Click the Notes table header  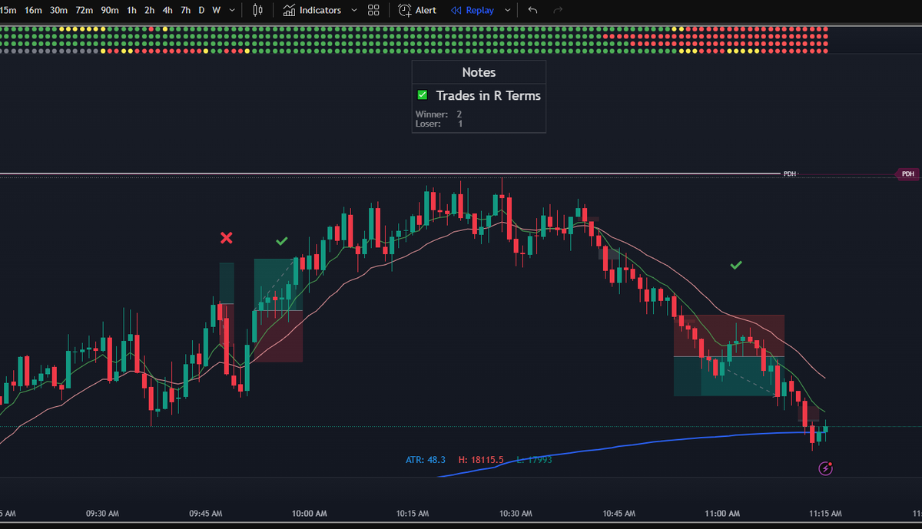coord(479,72)
